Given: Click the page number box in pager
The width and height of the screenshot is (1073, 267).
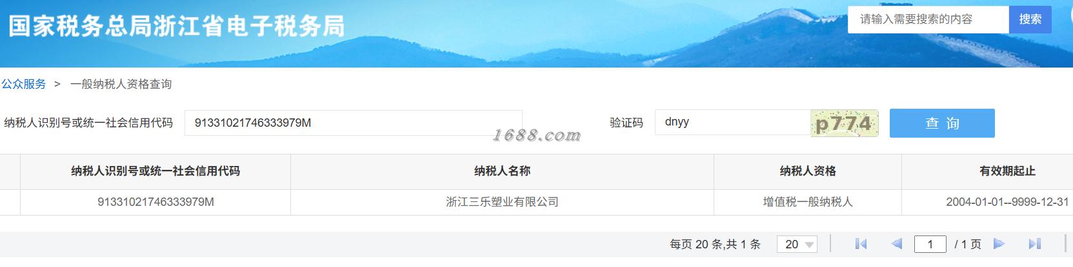Looking at the screenshot, I should tap(930, 244).
